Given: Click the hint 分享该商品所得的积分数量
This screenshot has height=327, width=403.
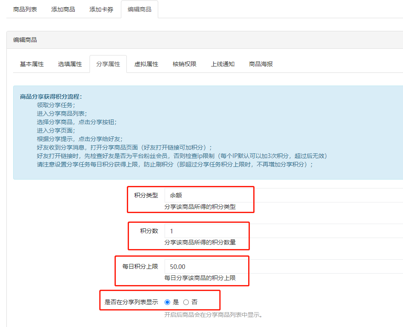Looking at the screenshot, I should coord(200,242).
